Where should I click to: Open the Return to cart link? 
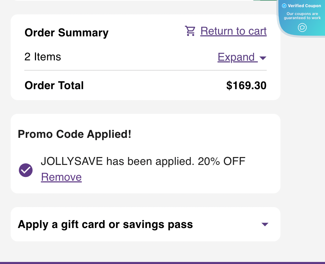(x=233, y=31)
